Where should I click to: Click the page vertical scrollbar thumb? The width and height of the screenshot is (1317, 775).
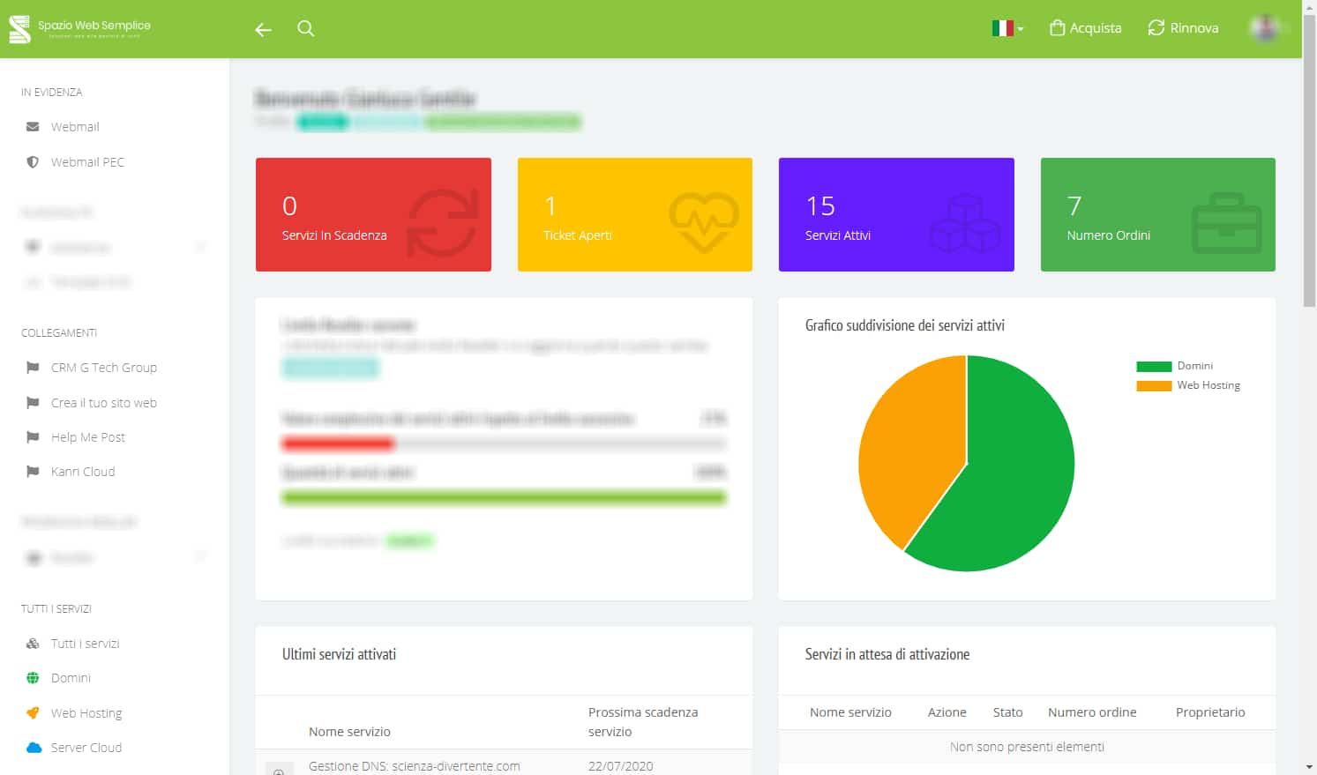tap(1309, 159)
